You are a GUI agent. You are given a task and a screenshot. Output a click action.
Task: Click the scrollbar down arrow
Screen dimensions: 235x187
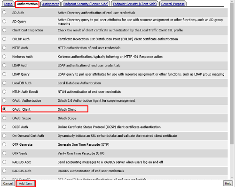pos(232,178)
